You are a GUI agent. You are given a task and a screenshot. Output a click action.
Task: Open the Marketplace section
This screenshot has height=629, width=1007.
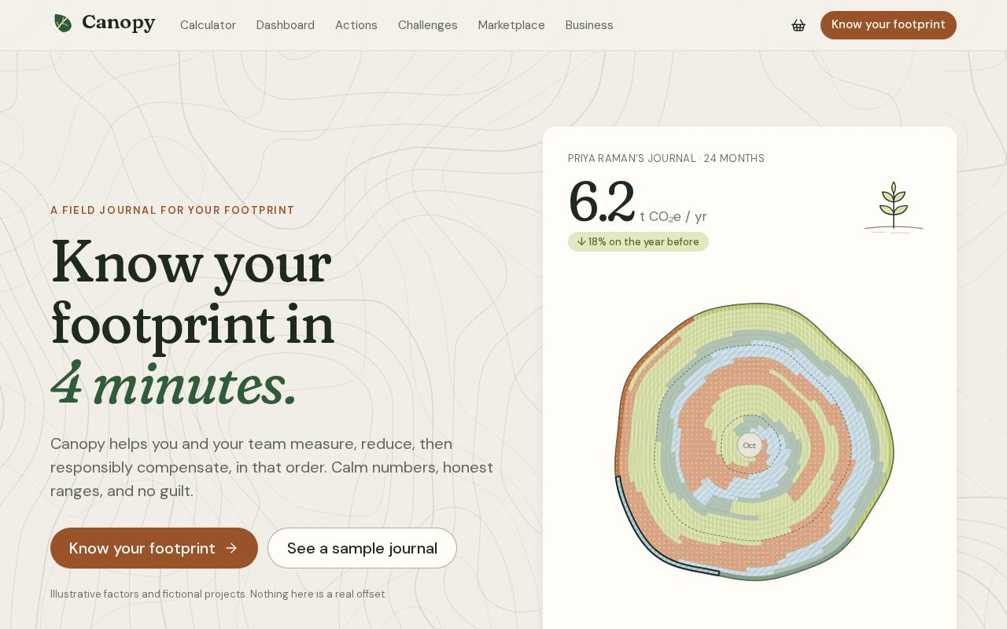click(x=511, y=25)
